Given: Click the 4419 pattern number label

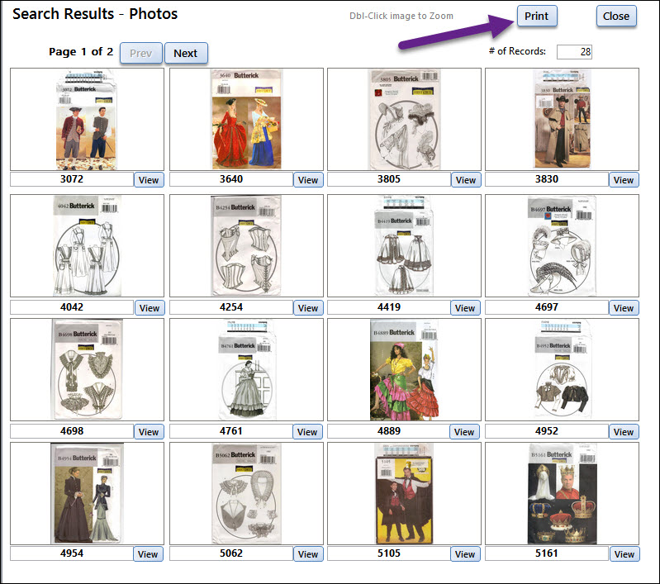Looking at the screenshot, I should 389,307.
